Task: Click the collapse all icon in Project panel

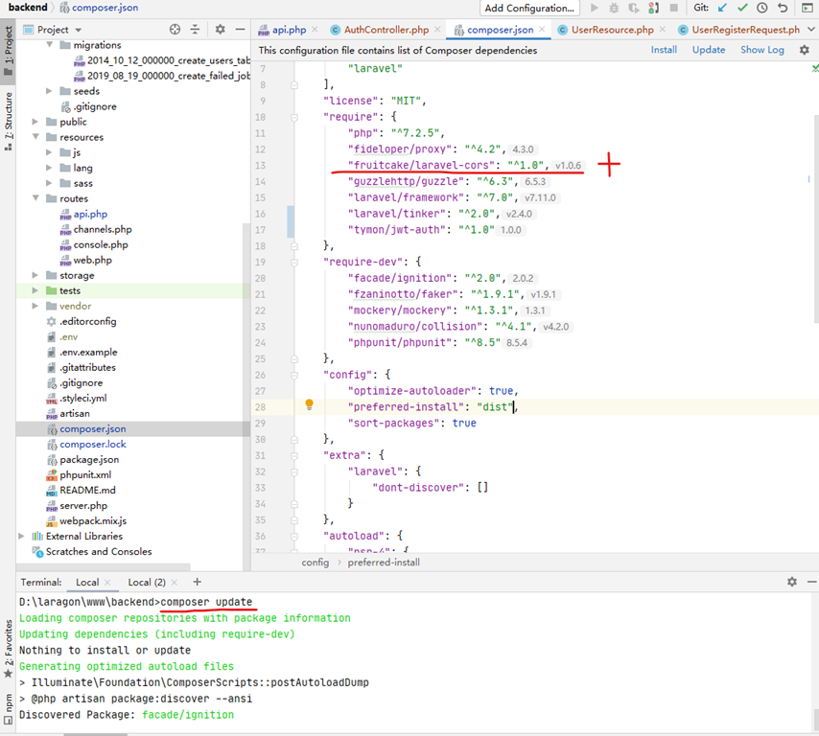Action: click(196, 30)
